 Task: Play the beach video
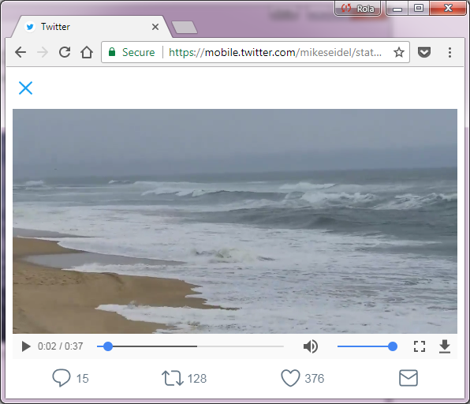tap(26, 346)
